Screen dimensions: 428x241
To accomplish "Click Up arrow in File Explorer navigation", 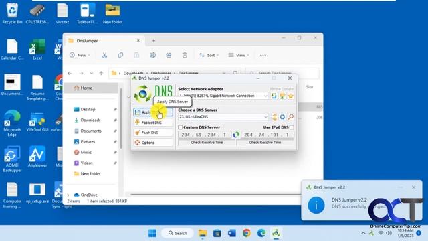I will [101, 73].
